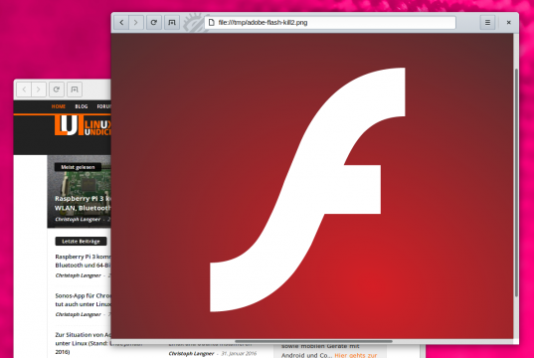This screenshot has height=358, width=534.
Task: Click author Christoph Langner under Sonos-App article
Action: pos(78,314)
